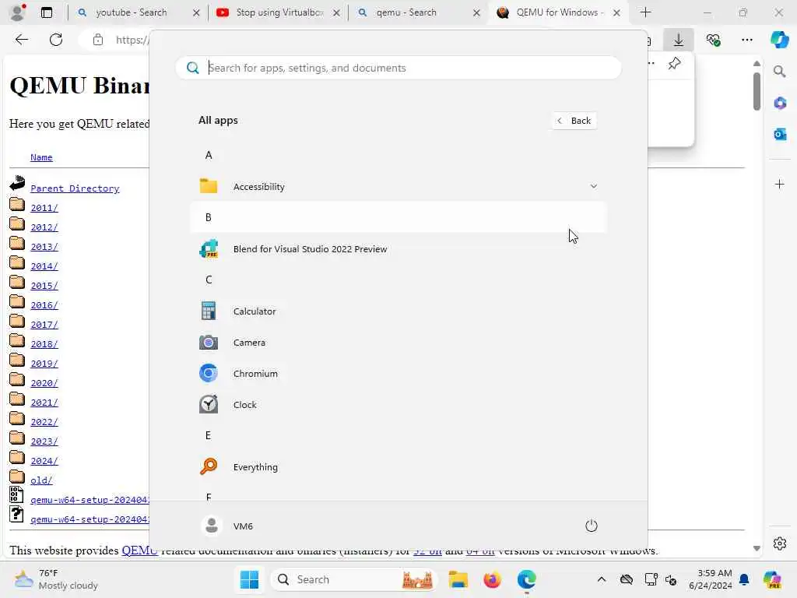Open Edge sidebar settings gear
The image size is (797, 598).
tap(780, 543)
